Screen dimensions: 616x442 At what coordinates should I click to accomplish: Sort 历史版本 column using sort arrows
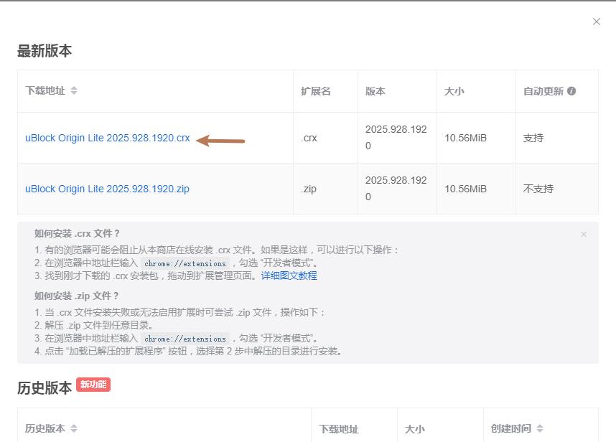74,428
